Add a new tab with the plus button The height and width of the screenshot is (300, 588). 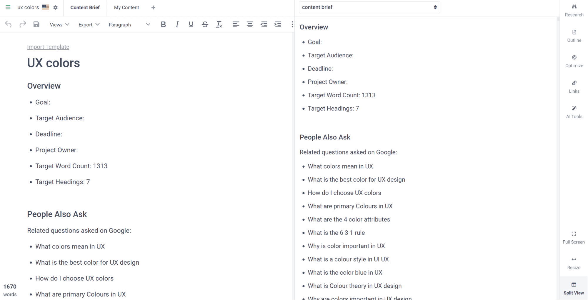coord(153,7)
